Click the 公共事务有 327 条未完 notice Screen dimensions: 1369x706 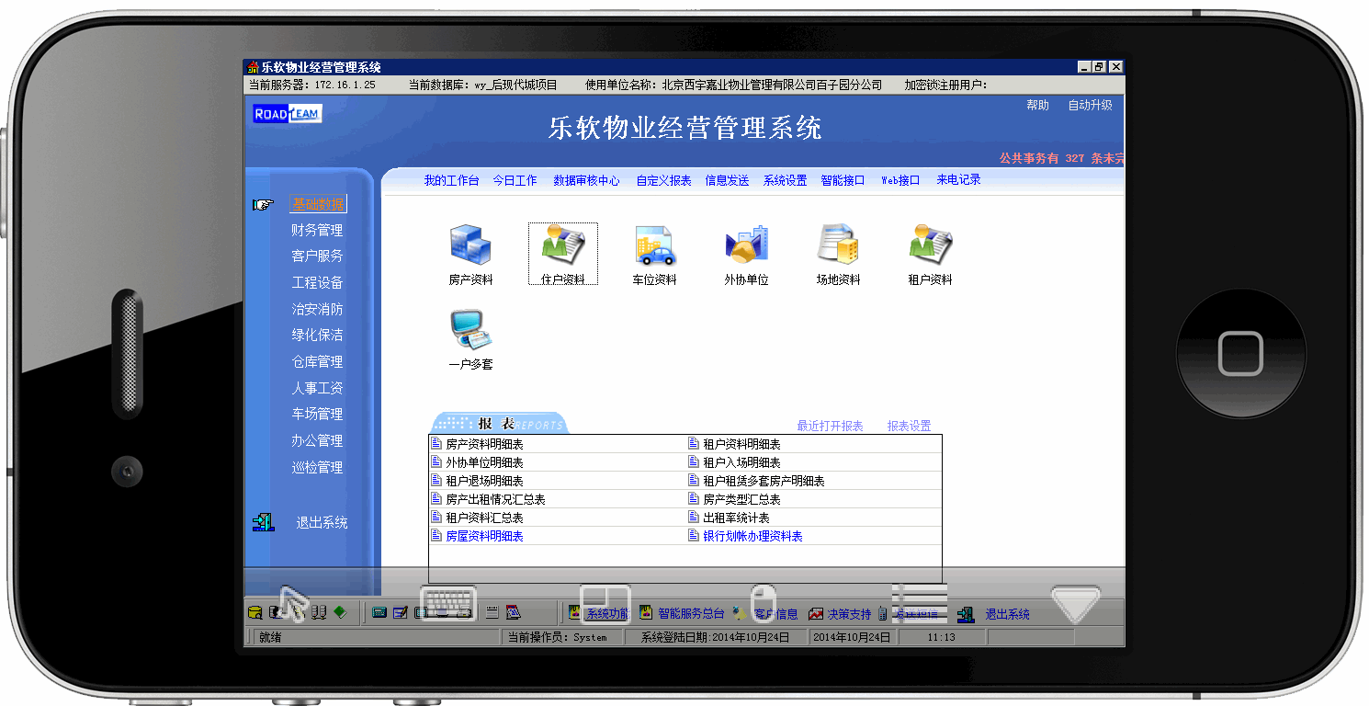[x=1061, y=158]
